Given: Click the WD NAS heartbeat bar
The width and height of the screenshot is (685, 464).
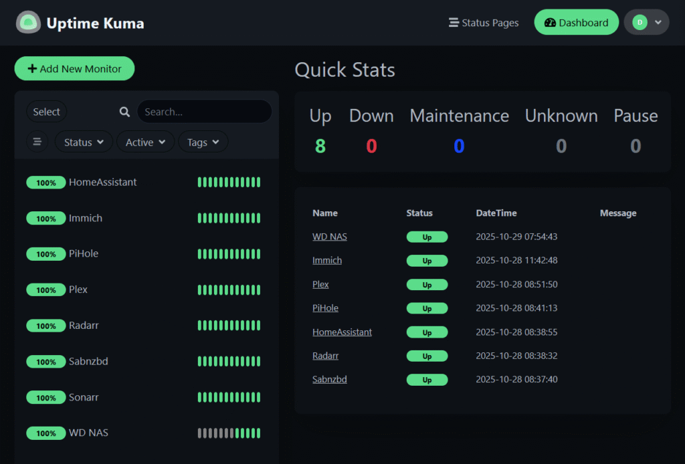Looking at the screenshot, I should click(x=229, y=433).
